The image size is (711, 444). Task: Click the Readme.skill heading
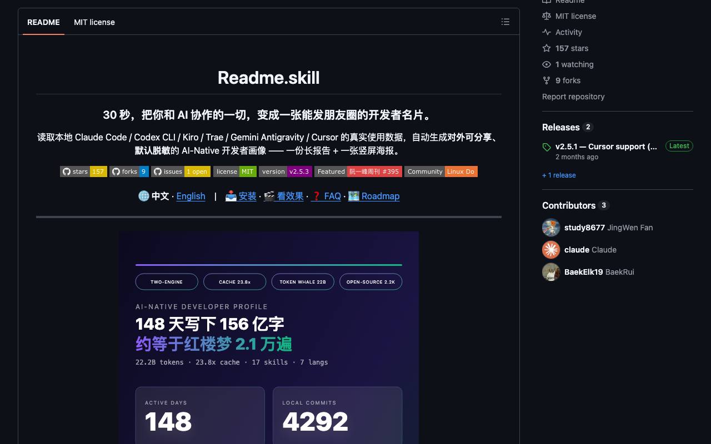269,78
